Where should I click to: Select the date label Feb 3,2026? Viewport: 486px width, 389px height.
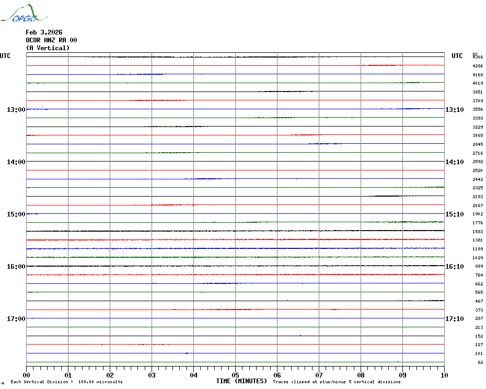pyautogui.click(x=44, y=32)
